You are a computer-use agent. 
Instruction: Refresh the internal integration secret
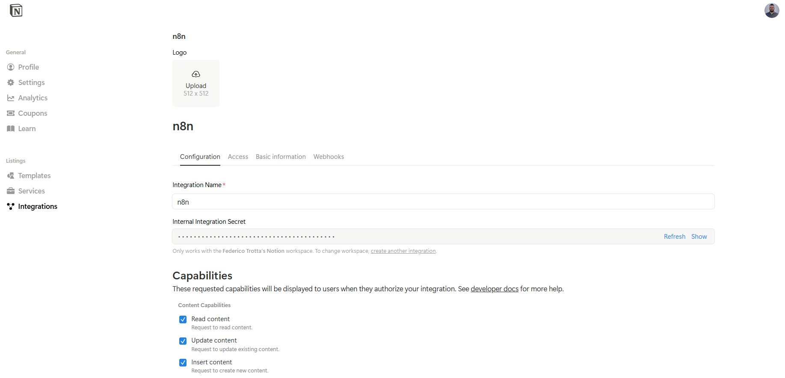tap(675, 237)
